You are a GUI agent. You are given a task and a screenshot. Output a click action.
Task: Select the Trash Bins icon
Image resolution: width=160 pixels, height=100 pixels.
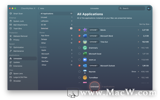(x=11, y=29)
